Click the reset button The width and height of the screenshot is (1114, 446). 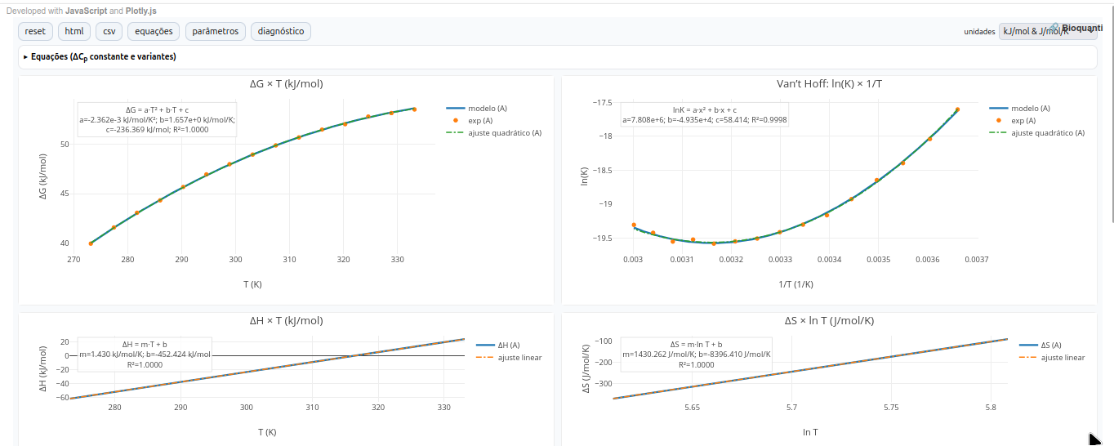pyautogui.click(x=35, y=31)
